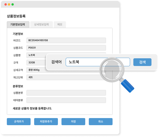
Task: Click the 상품명 field showing 노트북
Action: click(36, 55)
